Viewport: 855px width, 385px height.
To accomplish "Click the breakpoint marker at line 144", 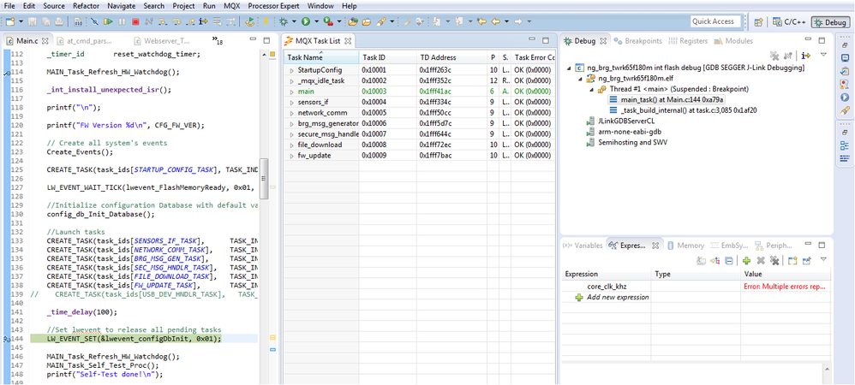I will point(7,339).
